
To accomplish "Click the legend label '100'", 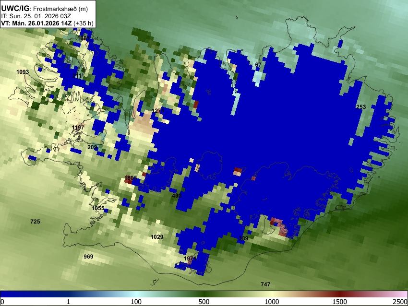I will click(x=136, y=302).
